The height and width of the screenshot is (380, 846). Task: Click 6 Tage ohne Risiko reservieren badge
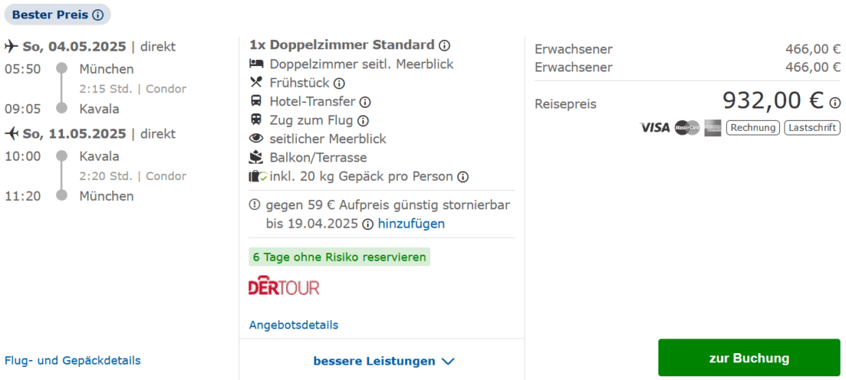click(x=339, y=257)
